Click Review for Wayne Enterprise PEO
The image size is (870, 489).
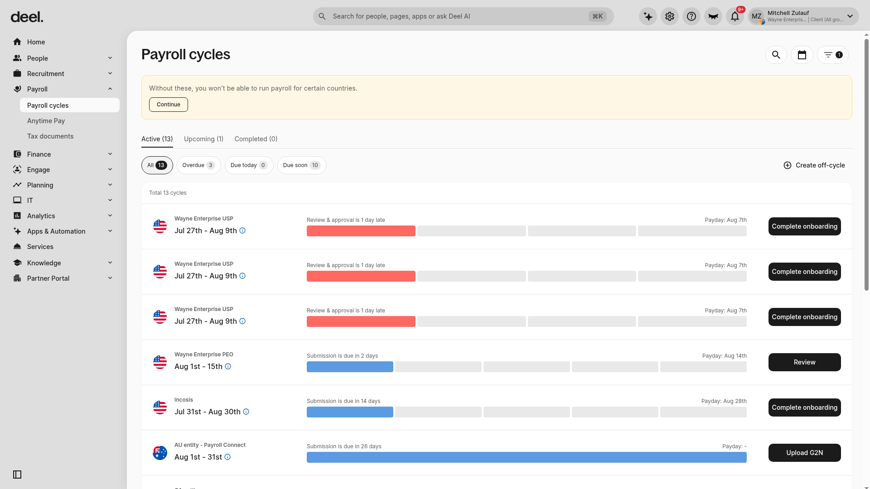[x=804, y=362]
